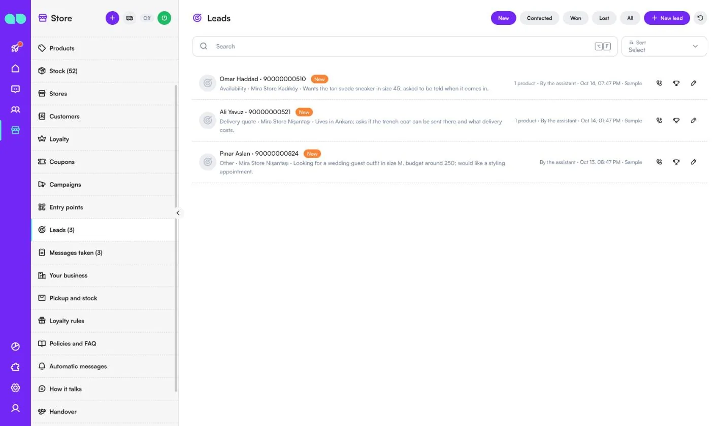
Task: Open the analytics pie chart icon
Action: [15, 346]
